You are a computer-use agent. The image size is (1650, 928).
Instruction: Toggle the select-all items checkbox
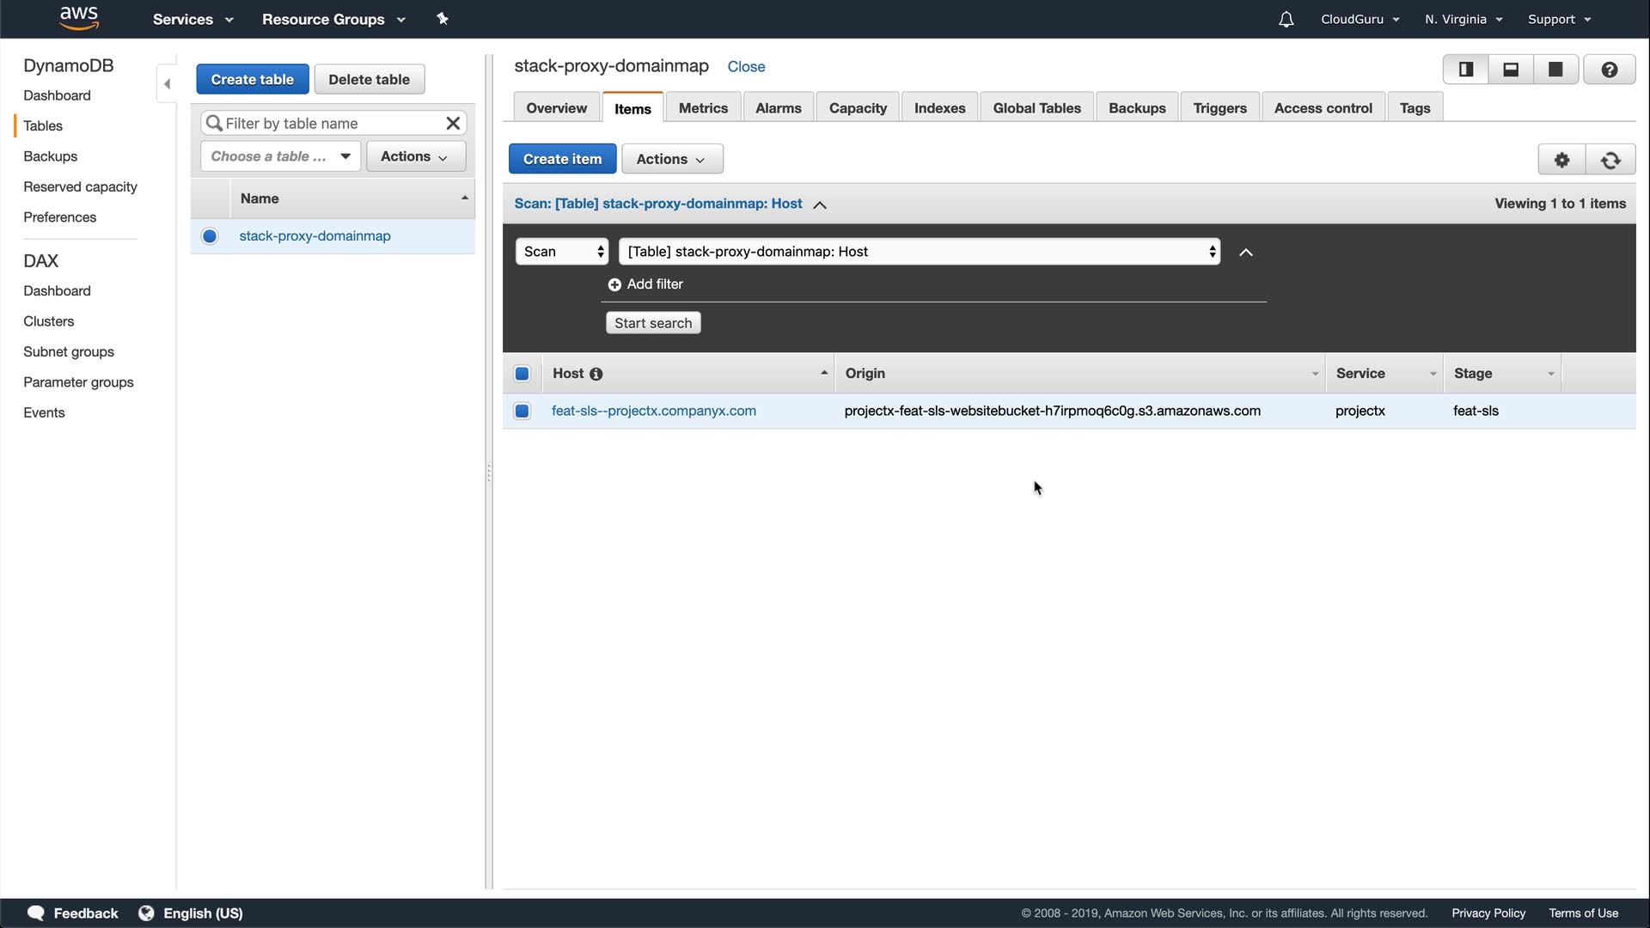pos(522,374)
